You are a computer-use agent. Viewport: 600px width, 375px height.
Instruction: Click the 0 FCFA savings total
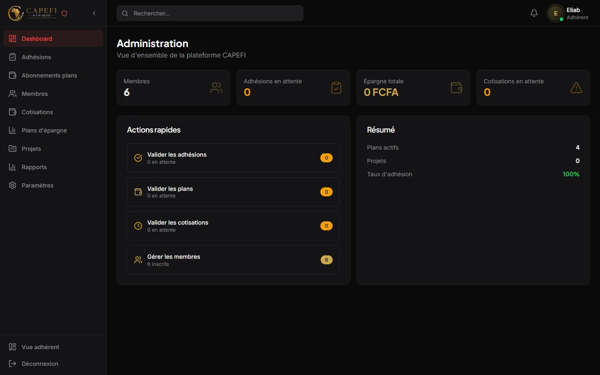pyautogui.click(x=381, y=92)
